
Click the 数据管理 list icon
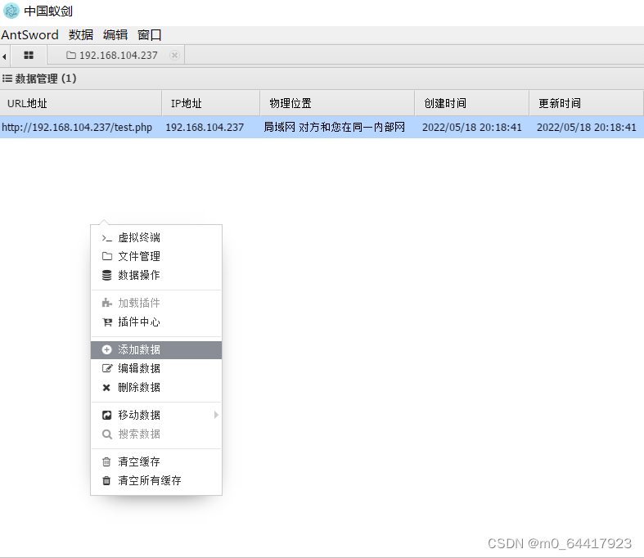[x=7, y=78]
